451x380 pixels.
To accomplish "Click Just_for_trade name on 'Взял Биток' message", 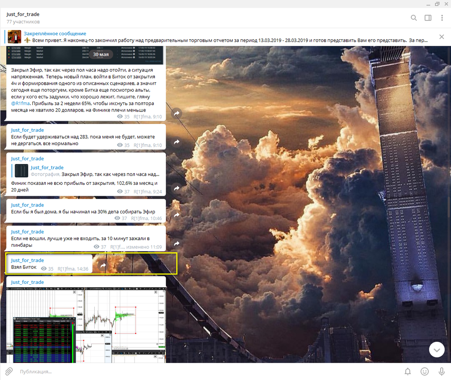I will pos(27,260).
